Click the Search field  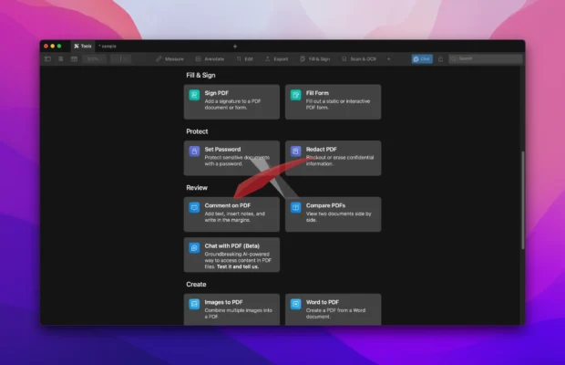point(485,58)
